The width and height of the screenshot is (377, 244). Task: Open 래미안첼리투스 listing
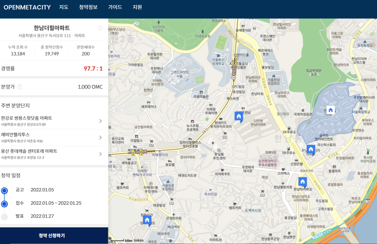coord(52,137)
